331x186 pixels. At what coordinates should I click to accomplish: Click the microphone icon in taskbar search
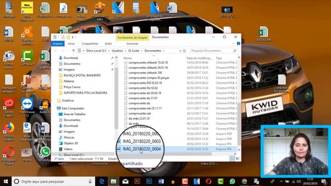pos(90,181)
